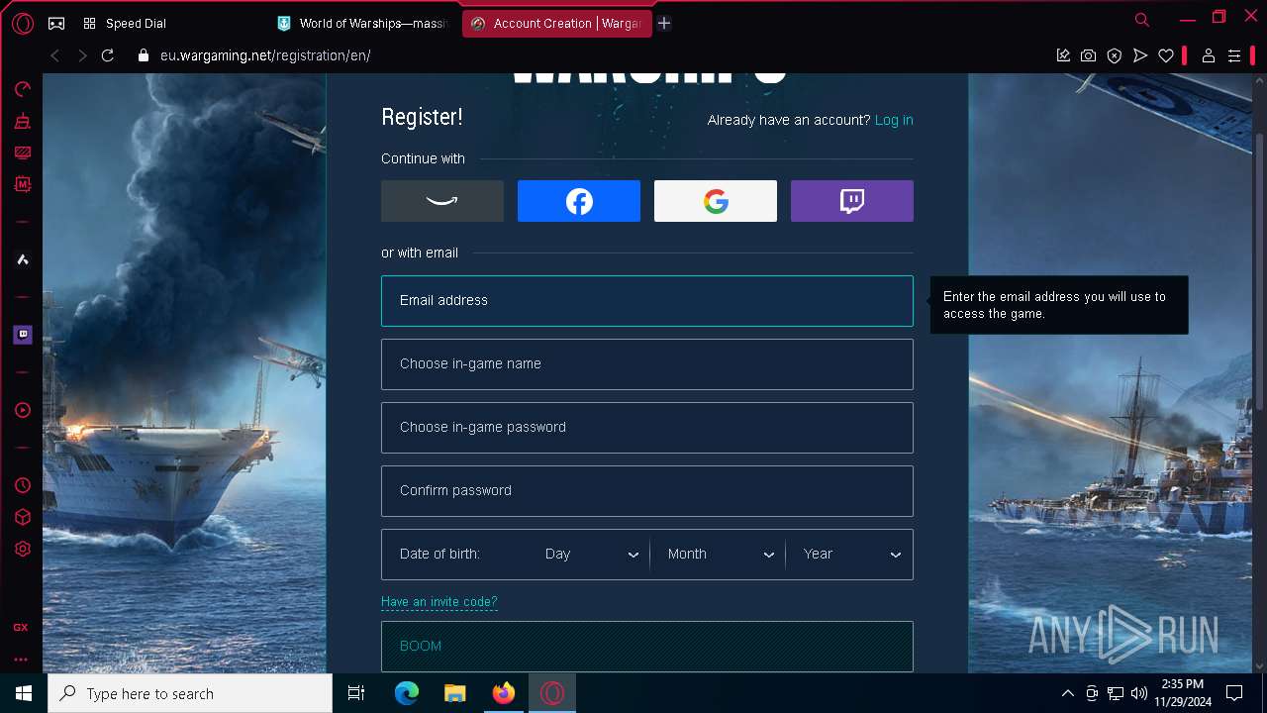Open the Twitch panel in sidebar

coord(22,335)
